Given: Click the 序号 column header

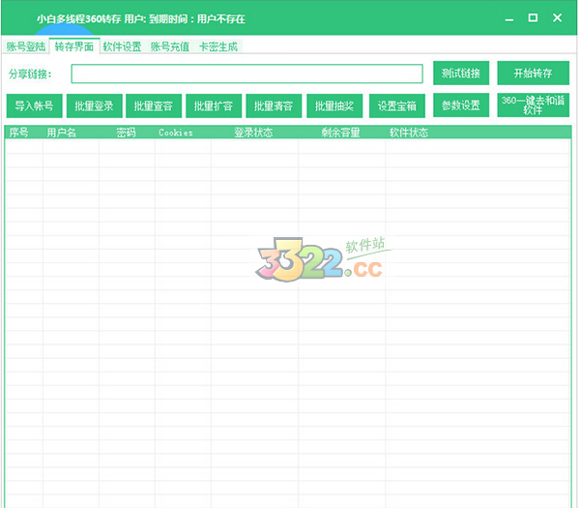Looking at the screenshot, I should coord(24,133).
